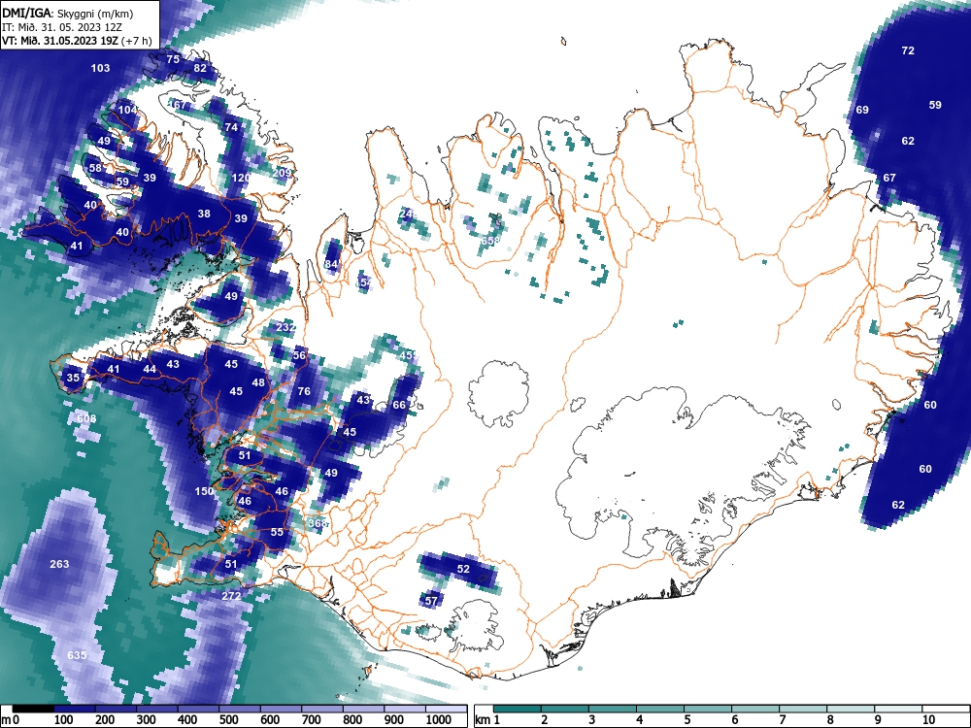Click the '300' label on the meter legend

147,720
